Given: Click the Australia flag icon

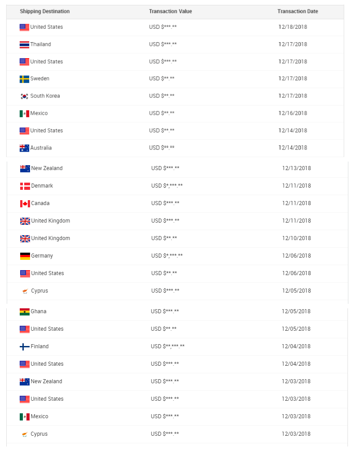Looking at the screenshot, I should pyautogui.click(x=24, y=148).
